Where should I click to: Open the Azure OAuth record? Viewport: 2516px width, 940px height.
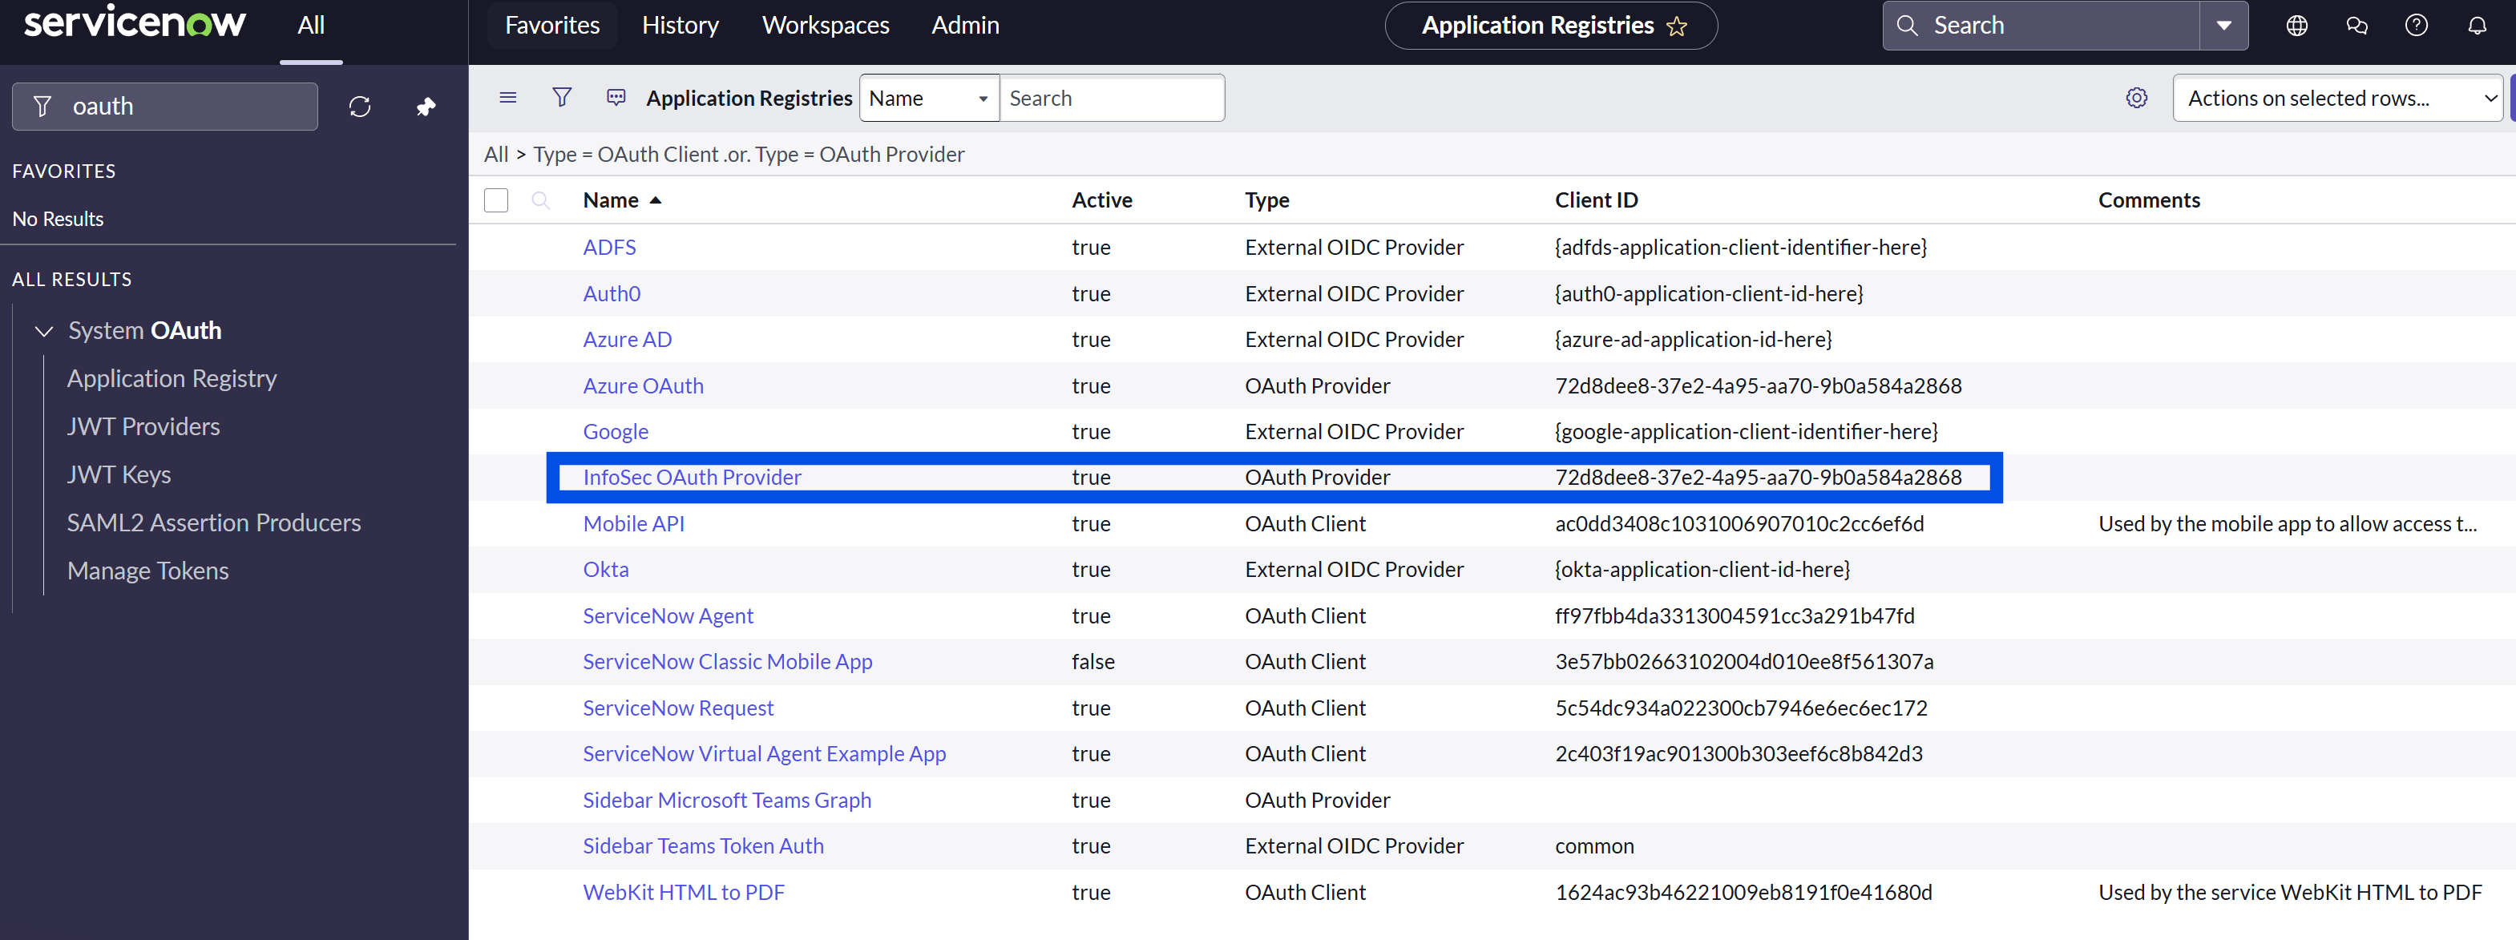(643, 385)
